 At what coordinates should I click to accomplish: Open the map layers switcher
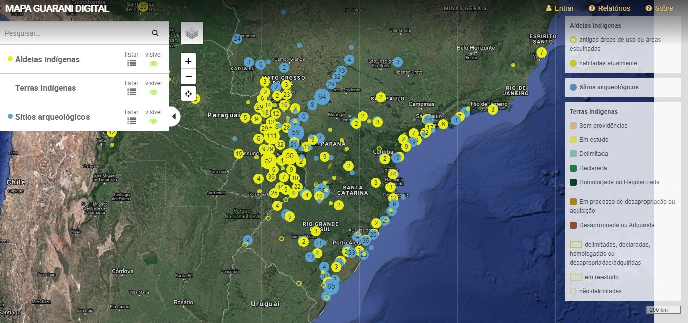pyautogui.click(x=191, y=33)
